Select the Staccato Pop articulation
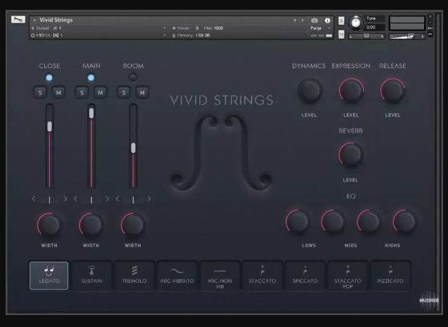The image size is (448, 327). (347, 275)
